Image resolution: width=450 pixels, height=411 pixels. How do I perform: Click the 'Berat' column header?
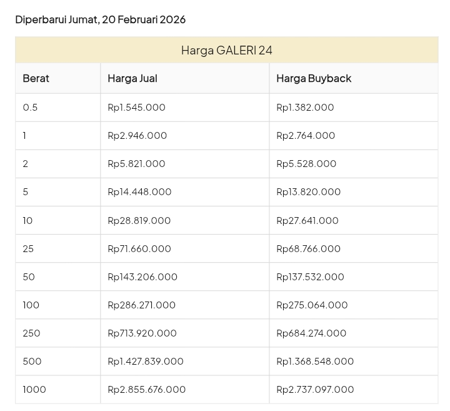[36, 78]
